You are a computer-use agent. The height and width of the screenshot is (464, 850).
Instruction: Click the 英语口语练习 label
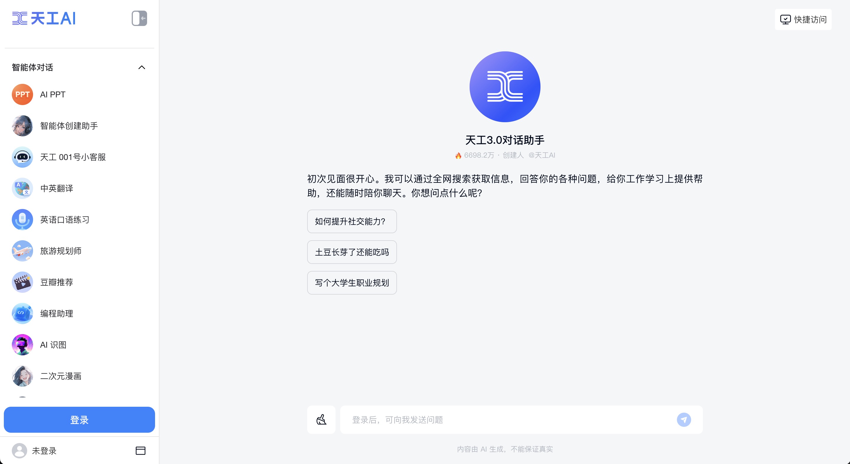(x=65, y=220)
